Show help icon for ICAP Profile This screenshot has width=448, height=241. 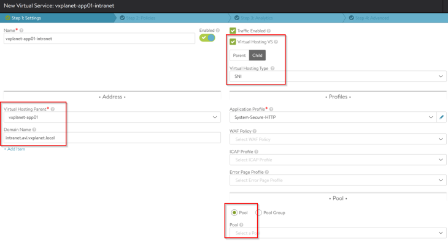tap(257, 152)
